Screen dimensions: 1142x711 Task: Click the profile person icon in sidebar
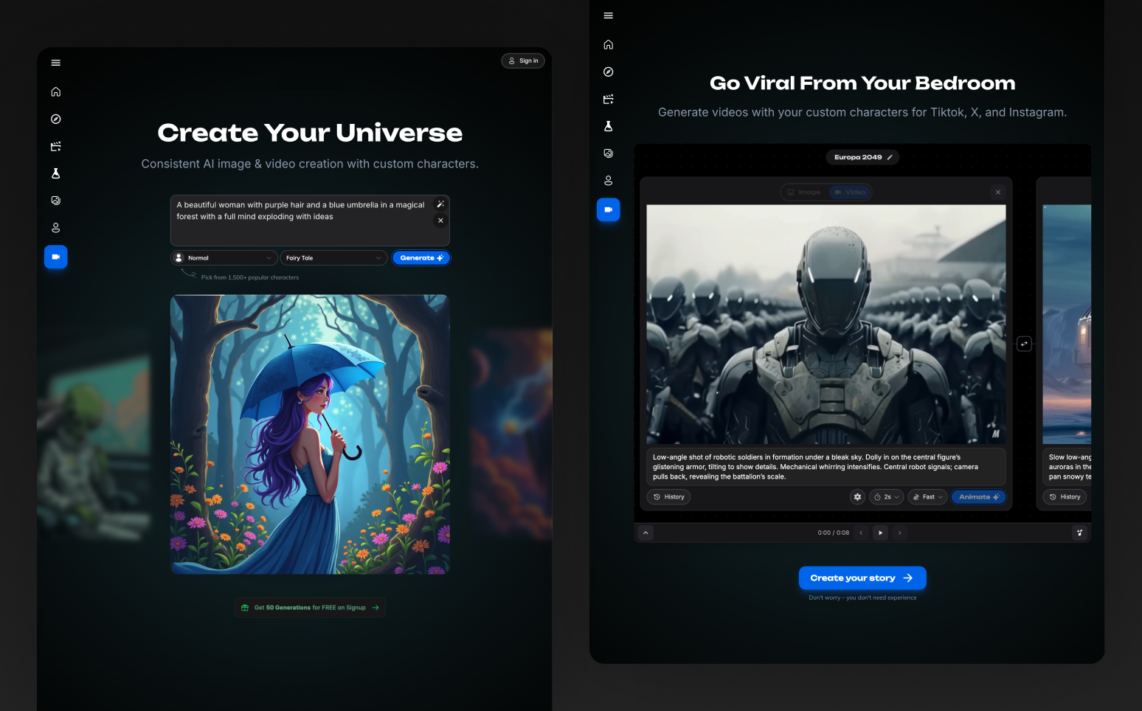click(x=55, y=227)
